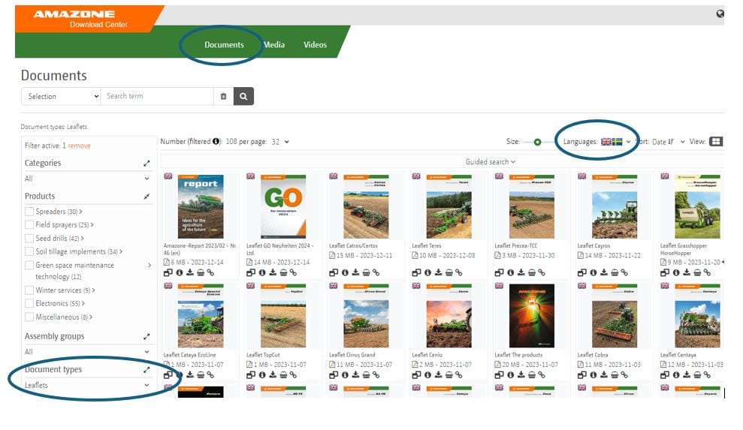Click the remove active filter link
This screenshot has width=743, height=430.
pos(79,146)
